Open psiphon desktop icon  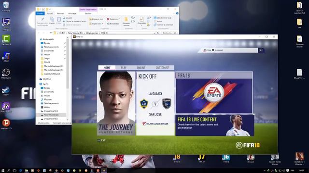[x=6, y=124]
